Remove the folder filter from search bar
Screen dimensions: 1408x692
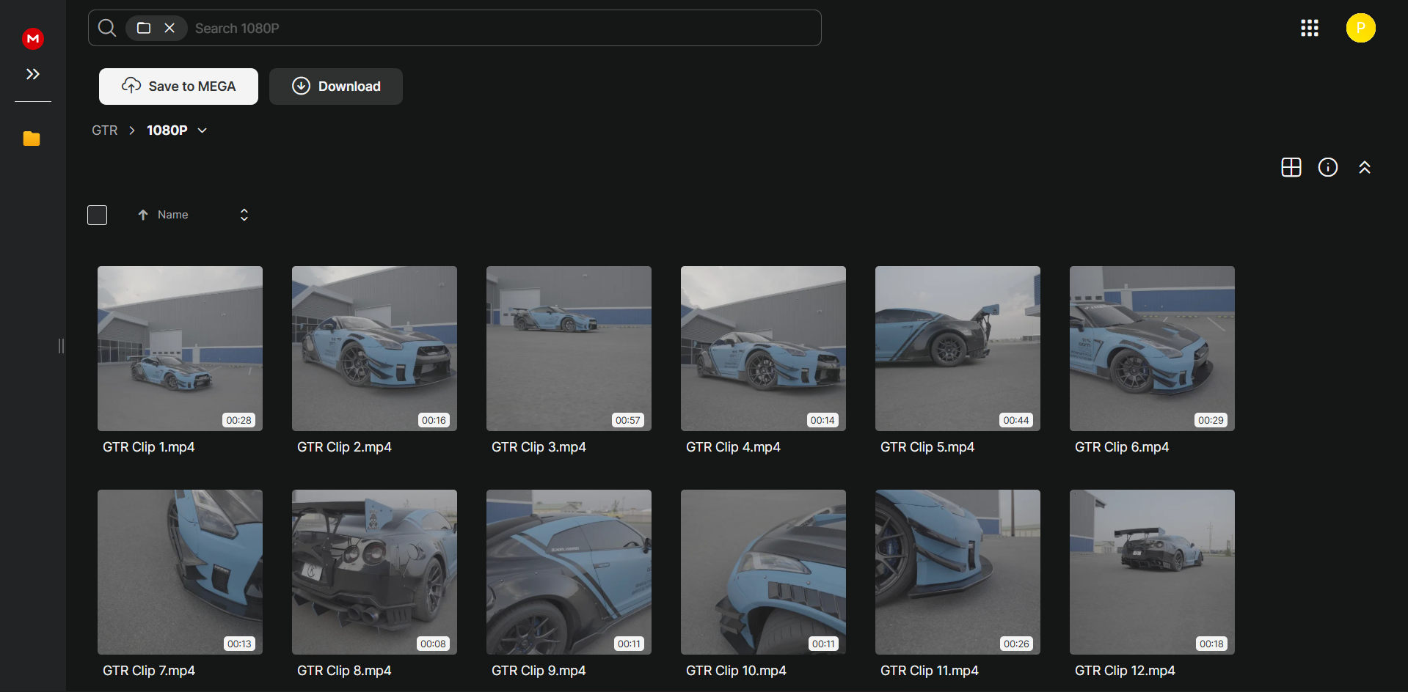point(169,28)
